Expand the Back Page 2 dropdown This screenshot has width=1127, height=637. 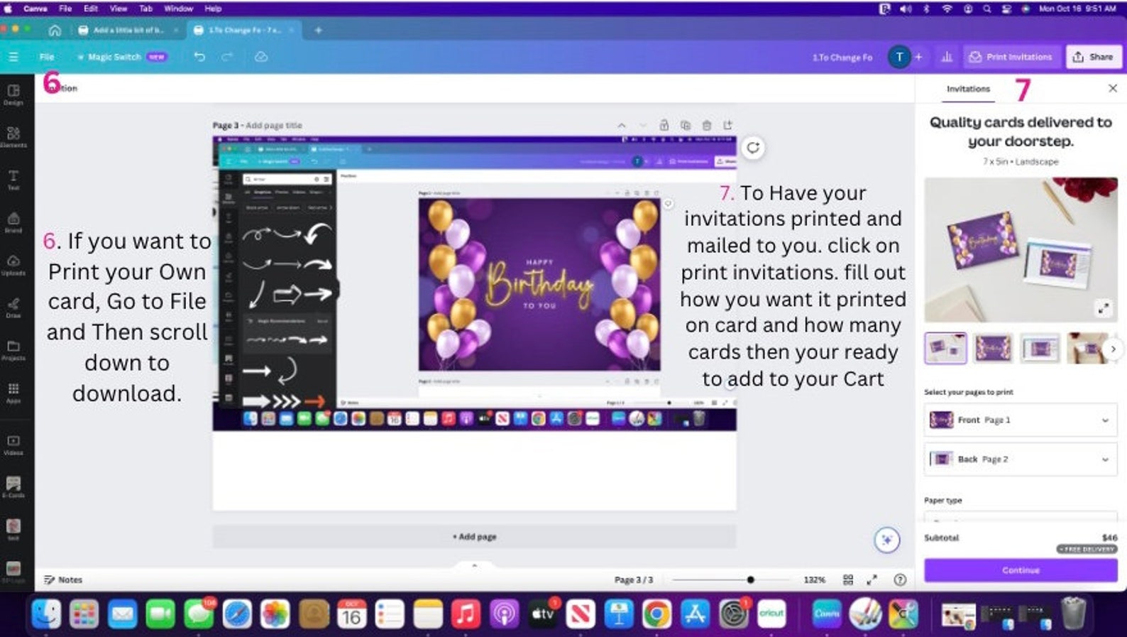click(x=1021, y=459)
